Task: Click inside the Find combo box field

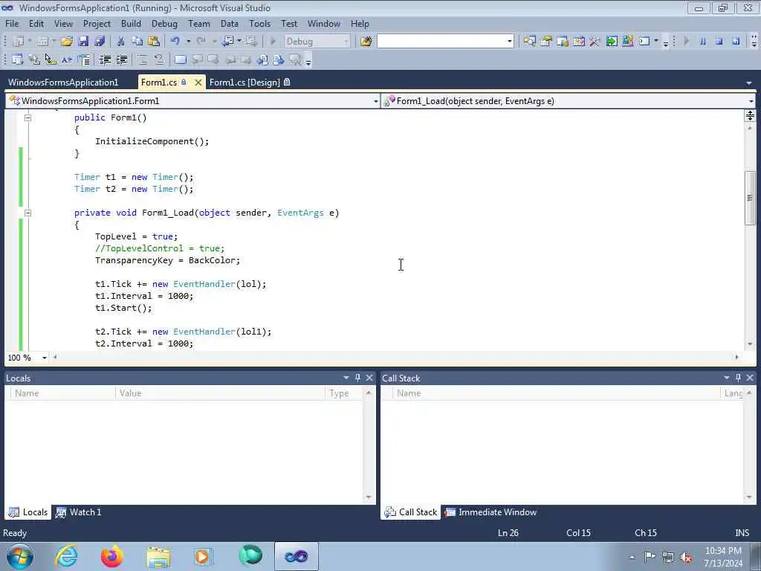Action: pyautogui.click(x=441, y=42)
